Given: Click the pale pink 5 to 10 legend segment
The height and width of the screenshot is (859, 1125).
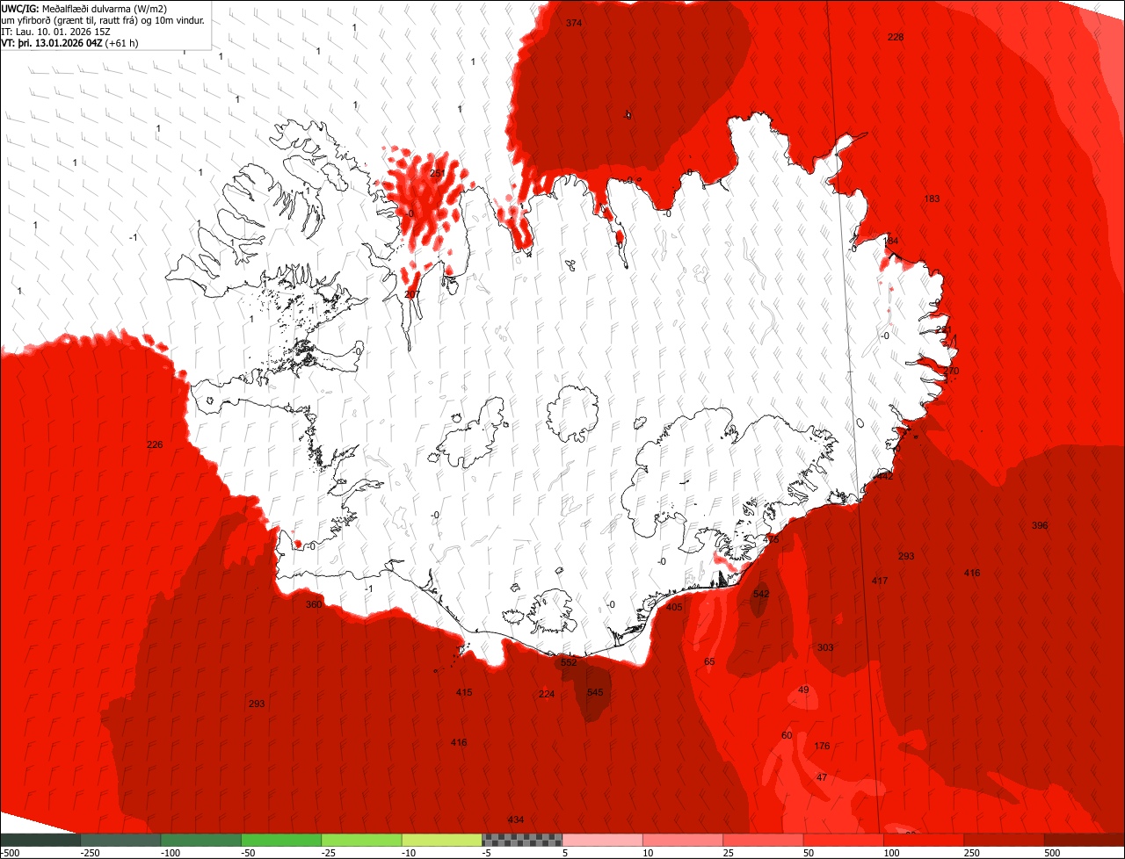Looking at the screenshot, I should [x=602, y=841].
